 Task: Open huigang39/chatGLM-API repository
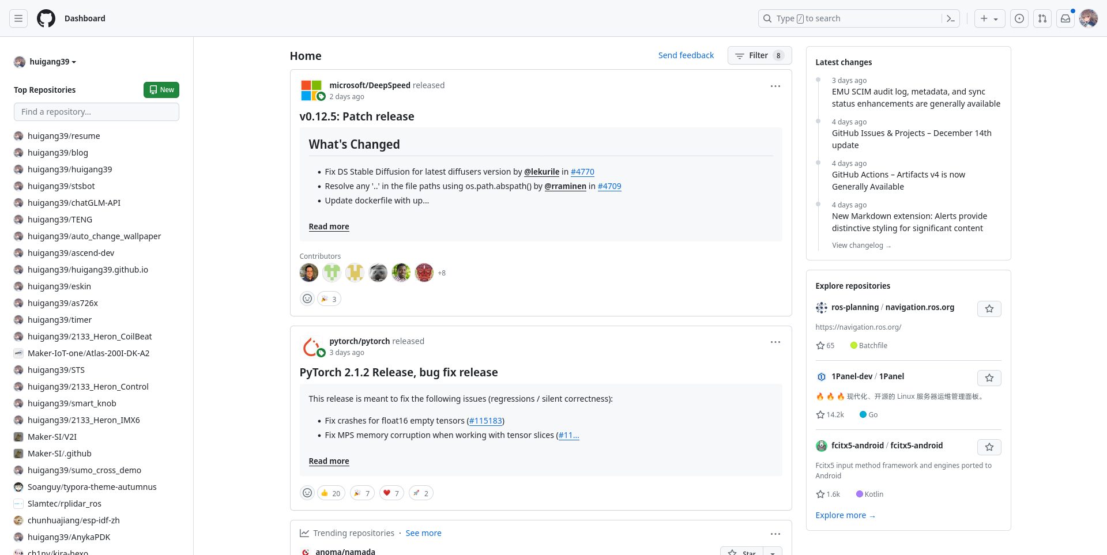74,203
